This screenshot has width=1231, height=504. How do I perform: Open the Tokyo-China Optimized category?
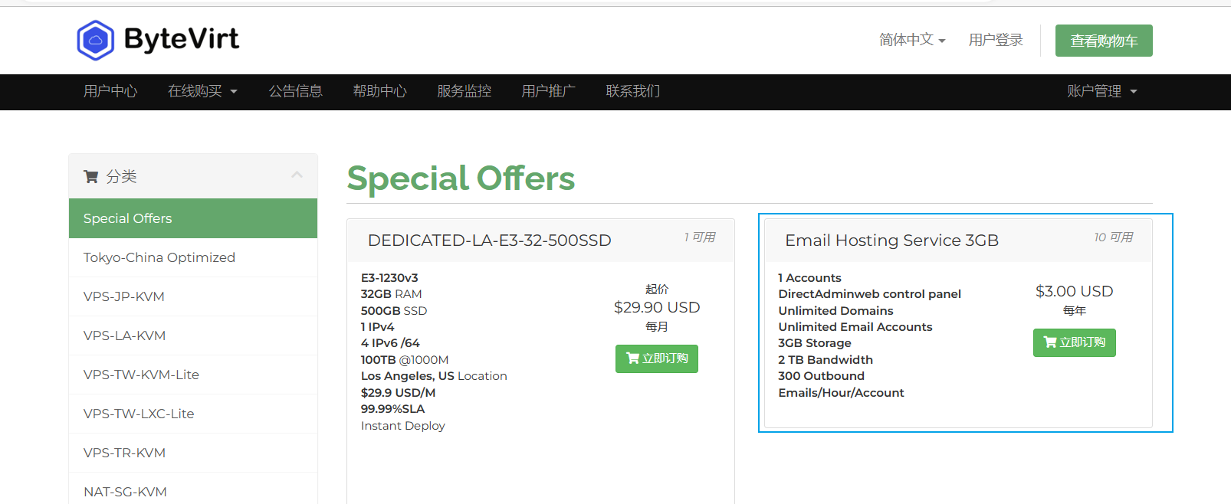click(x=159, y=257)
